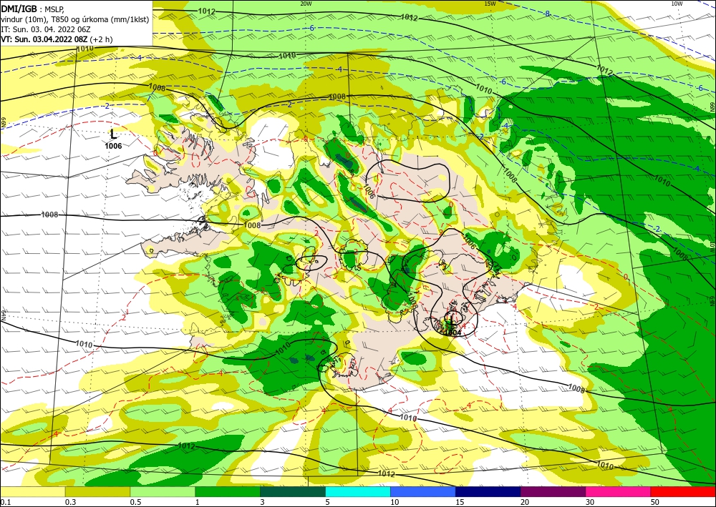Click the legend value '5'
716x507 pixels.
pyautogui.click(x=327, y=502)
